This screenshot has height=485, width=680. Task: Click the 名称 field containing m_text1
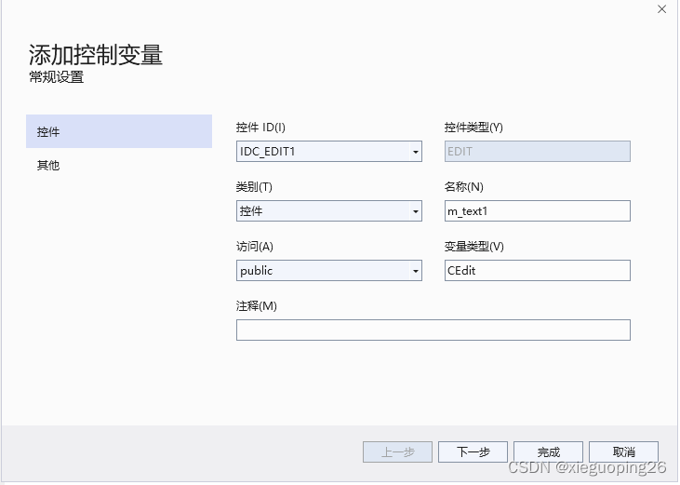pos(538,210)
